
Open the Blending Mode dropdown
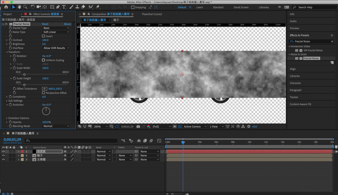(56, 126)
